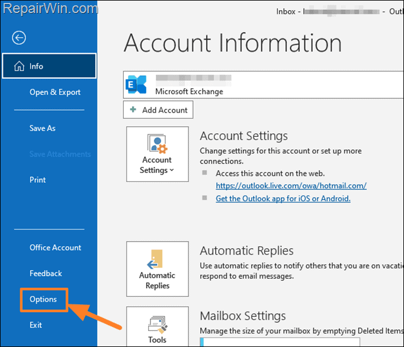Open the Open & Export menu item
Screen dimensions: 404x347
click(55, 92)
